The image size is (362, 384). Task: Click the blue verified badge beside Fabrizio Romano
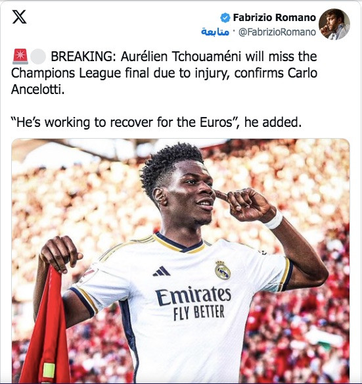point(225,18)
